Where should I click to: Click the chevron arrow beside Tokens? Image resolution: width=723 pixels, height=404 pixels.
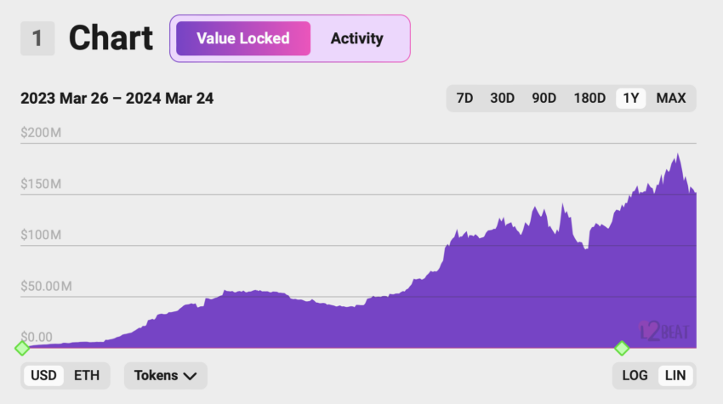190,376
